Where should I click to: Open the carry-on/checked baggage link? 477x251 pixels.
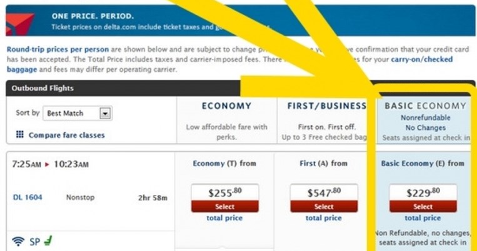[419, 59]
